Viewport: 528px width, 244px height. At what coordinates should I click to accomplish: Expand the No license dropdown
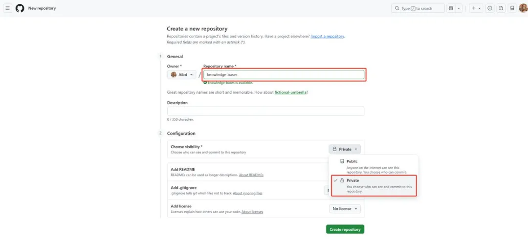click(x=345, y=209)
